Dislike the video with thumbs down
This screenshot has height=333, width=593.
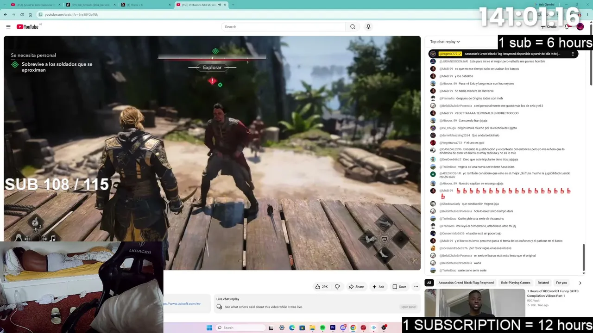click(x=337, y=287)
